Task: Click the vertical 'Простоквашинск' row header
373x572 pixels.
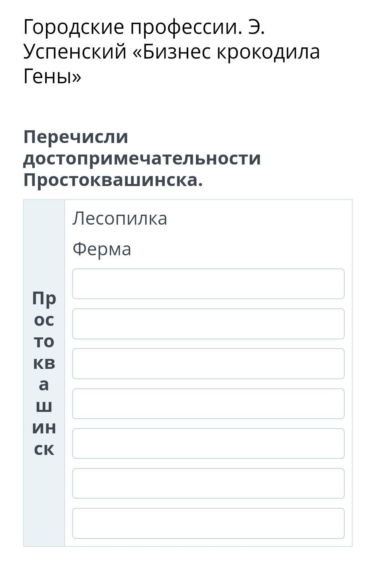Action: tap(44, 373)
